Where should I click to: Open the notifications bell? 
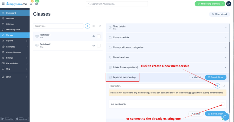pyautogui.click(x=31, y=4)
